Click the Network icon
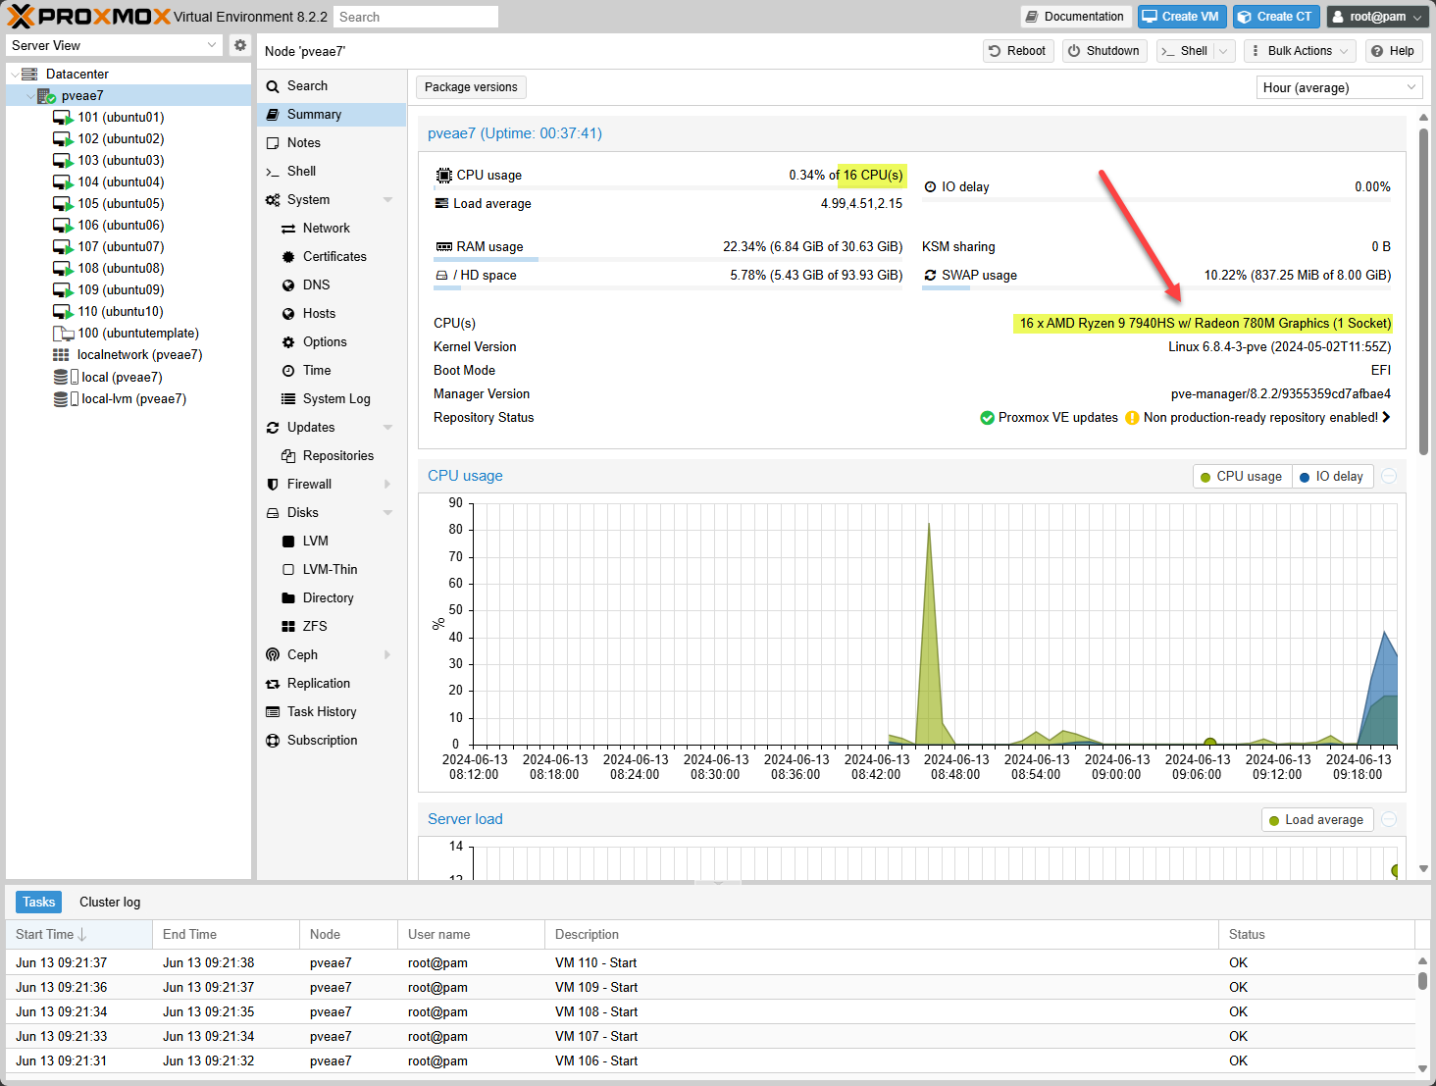The height and width of the screenshot is (1086, 1436). pos(288,229)
